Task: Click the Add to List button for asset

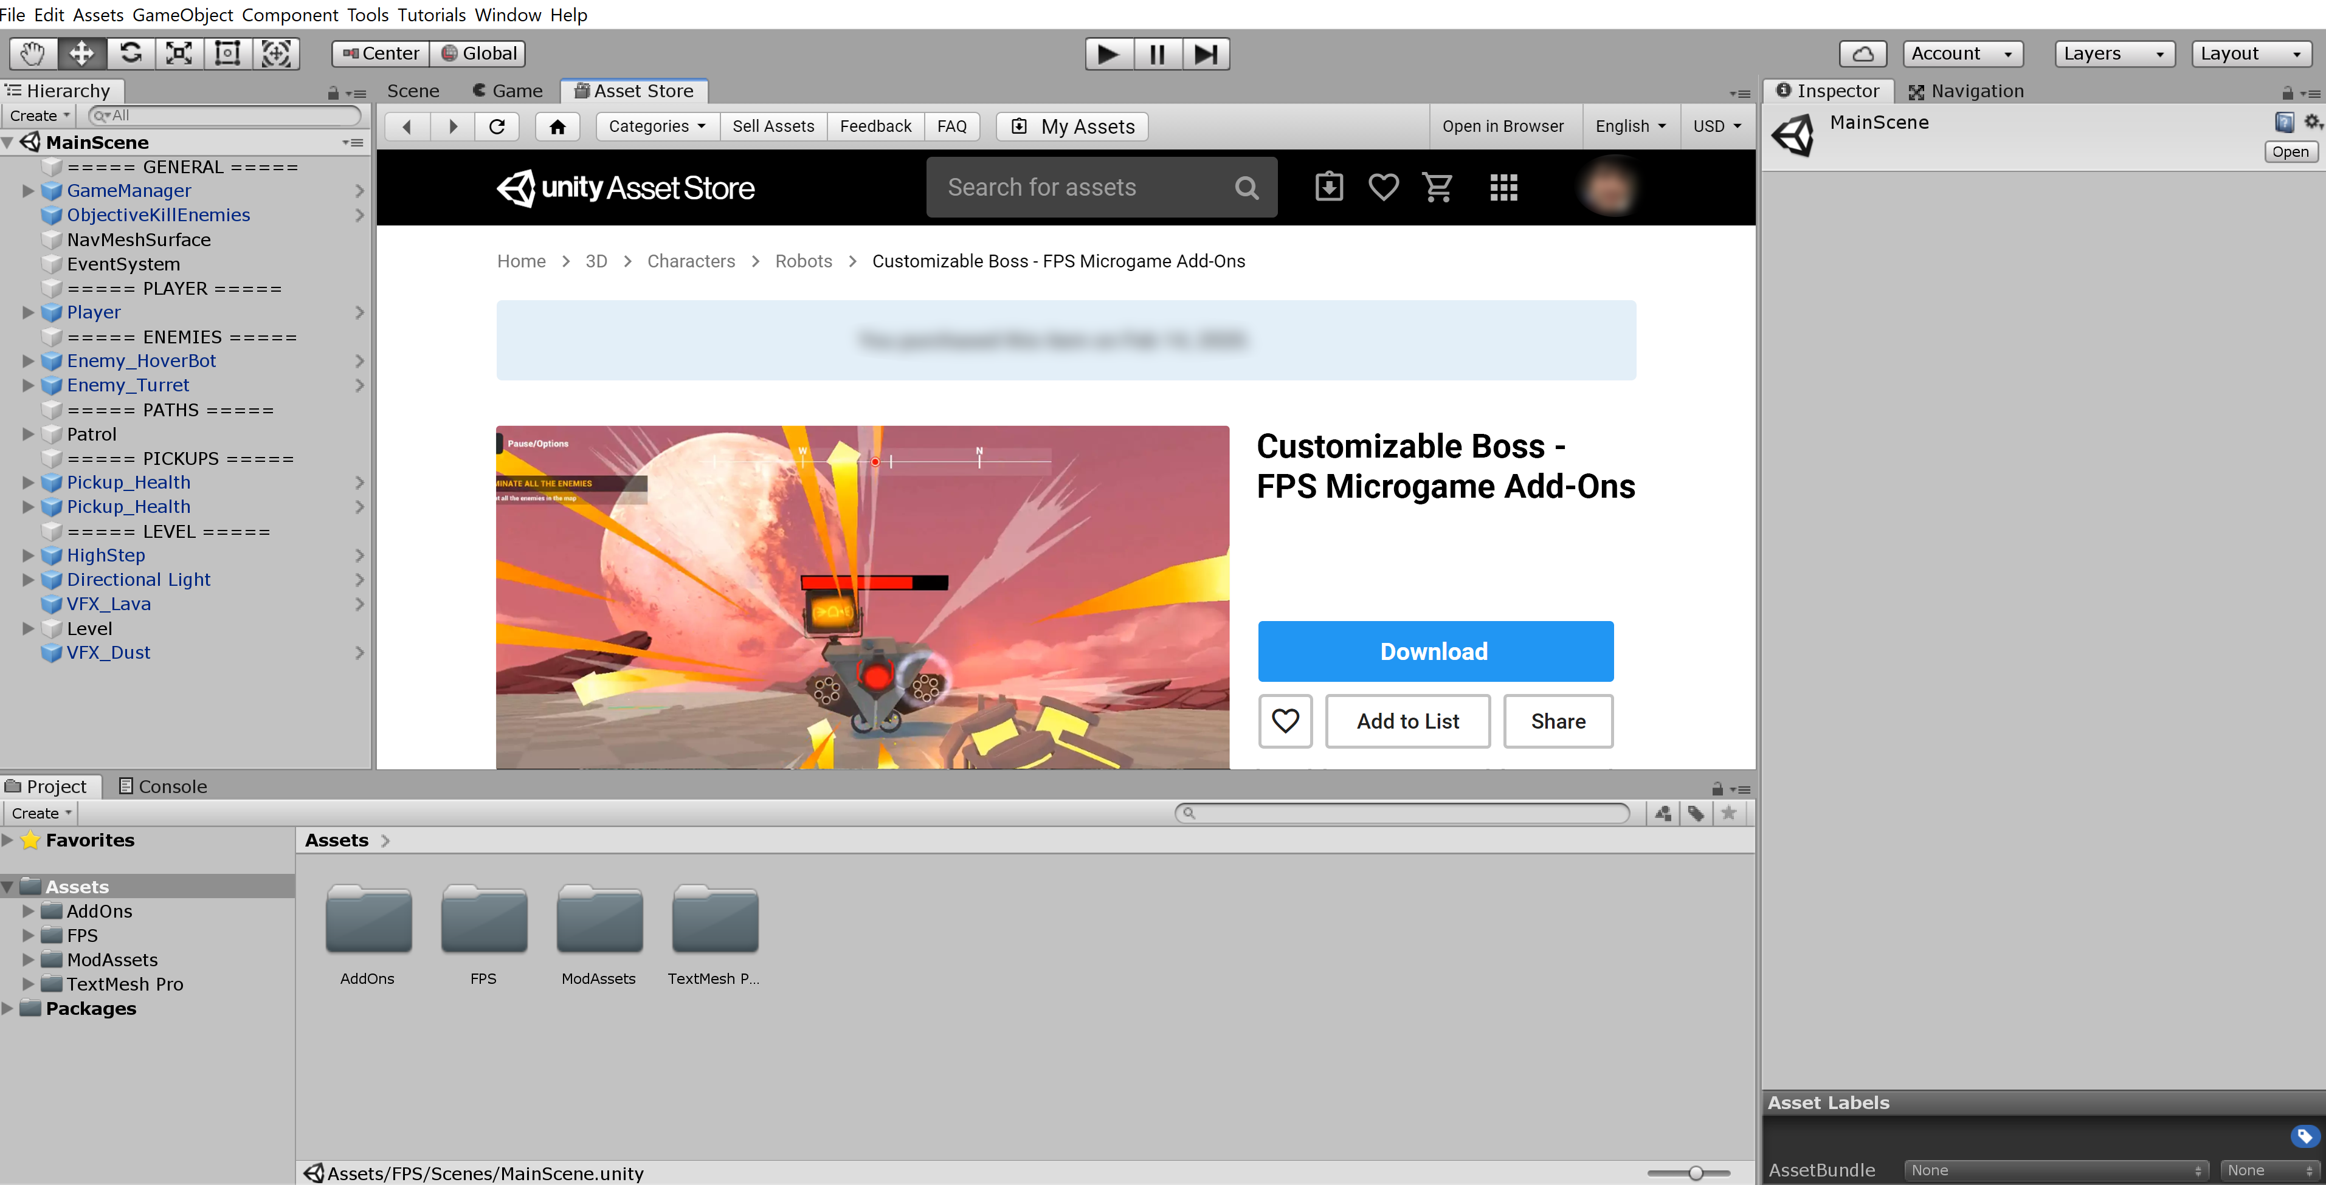Action: [1407, 721]
